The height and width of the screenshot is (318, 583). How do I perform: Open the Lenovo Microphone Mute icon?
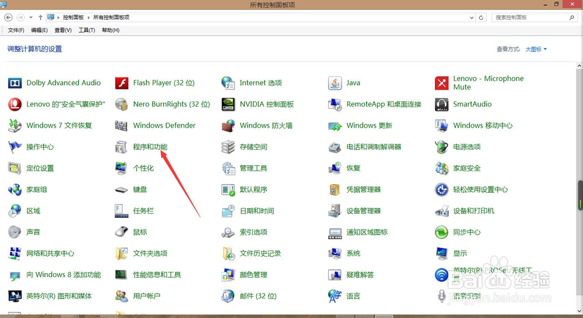[441, 83]
